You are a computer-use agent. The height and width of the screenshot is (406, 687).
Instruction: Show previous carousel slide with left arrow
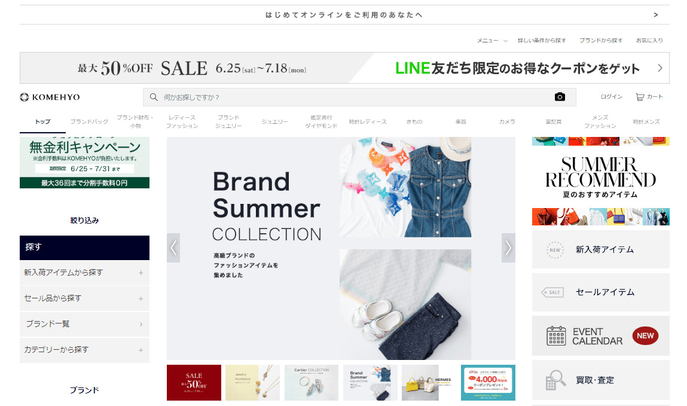pos(173,248)
